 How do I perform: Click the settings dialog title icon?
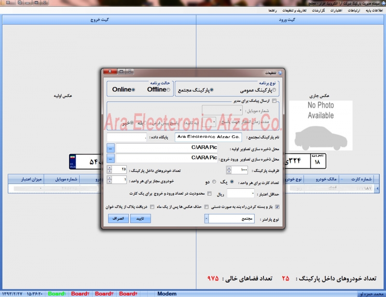280,73
